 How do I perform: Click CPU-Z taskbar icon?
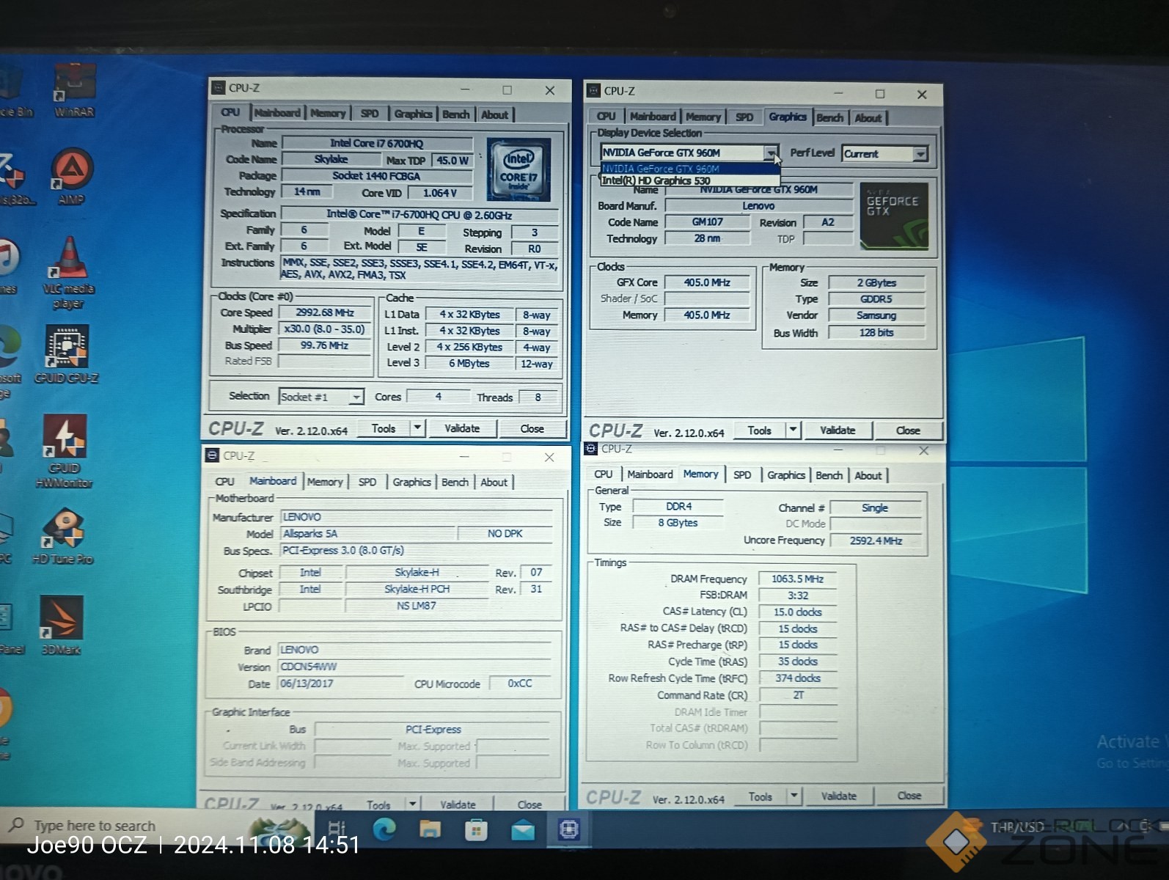click(x=569, y=829)
